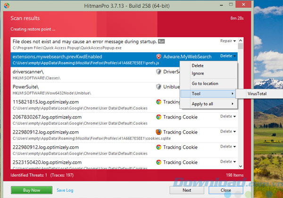Image resolution: width=283 pixels, height=198 pixels.
Task: Choose Ignore from the context menu
Action: pos(198,73)
